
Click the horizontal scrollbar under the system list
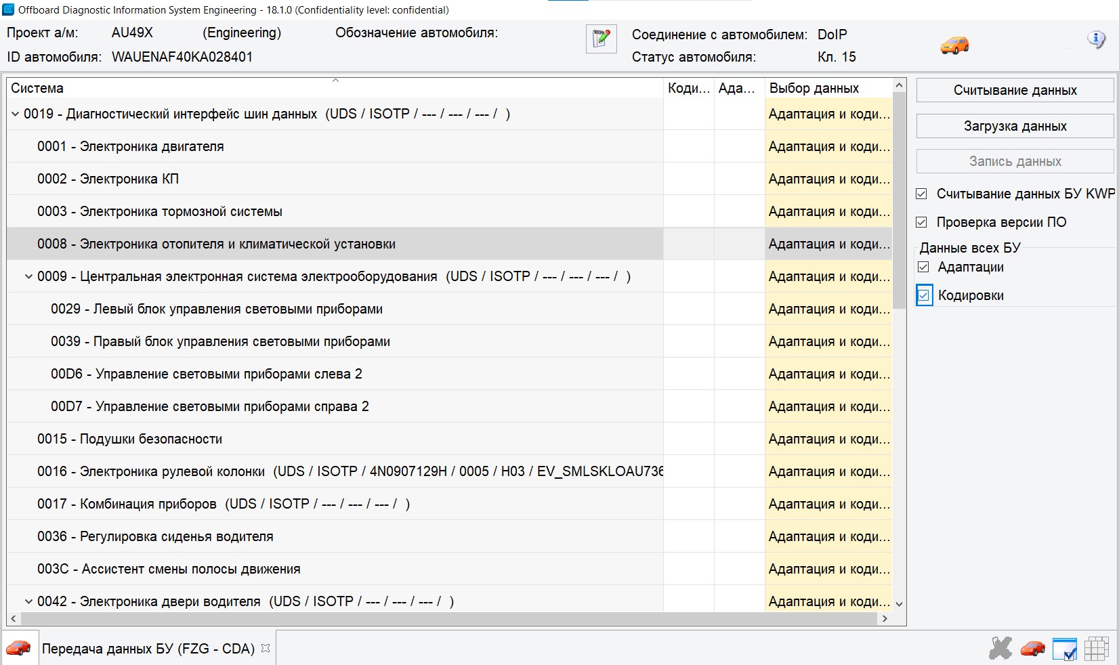[447, 618]
